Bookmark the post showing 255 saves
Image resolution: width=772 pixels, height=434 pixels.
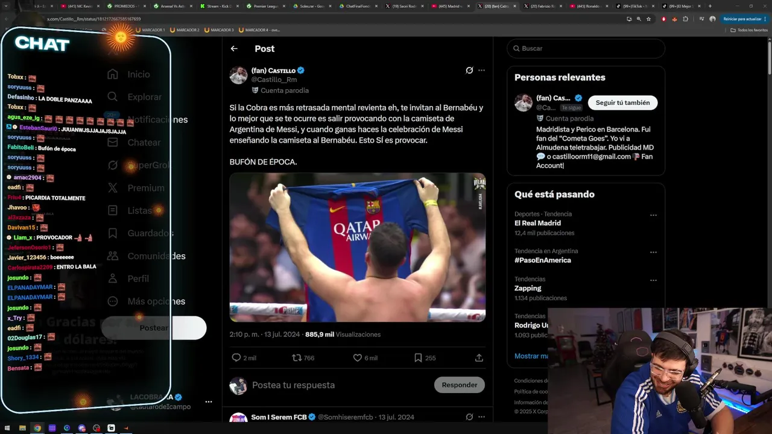coord(418,357)
